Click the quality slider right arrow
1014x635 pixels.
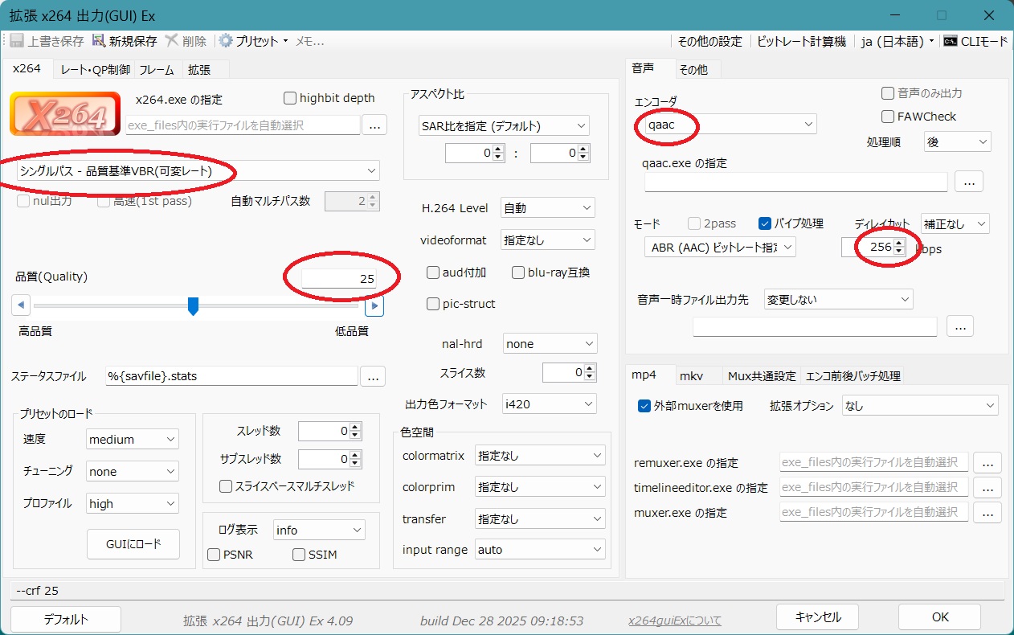tap(374, 305)
